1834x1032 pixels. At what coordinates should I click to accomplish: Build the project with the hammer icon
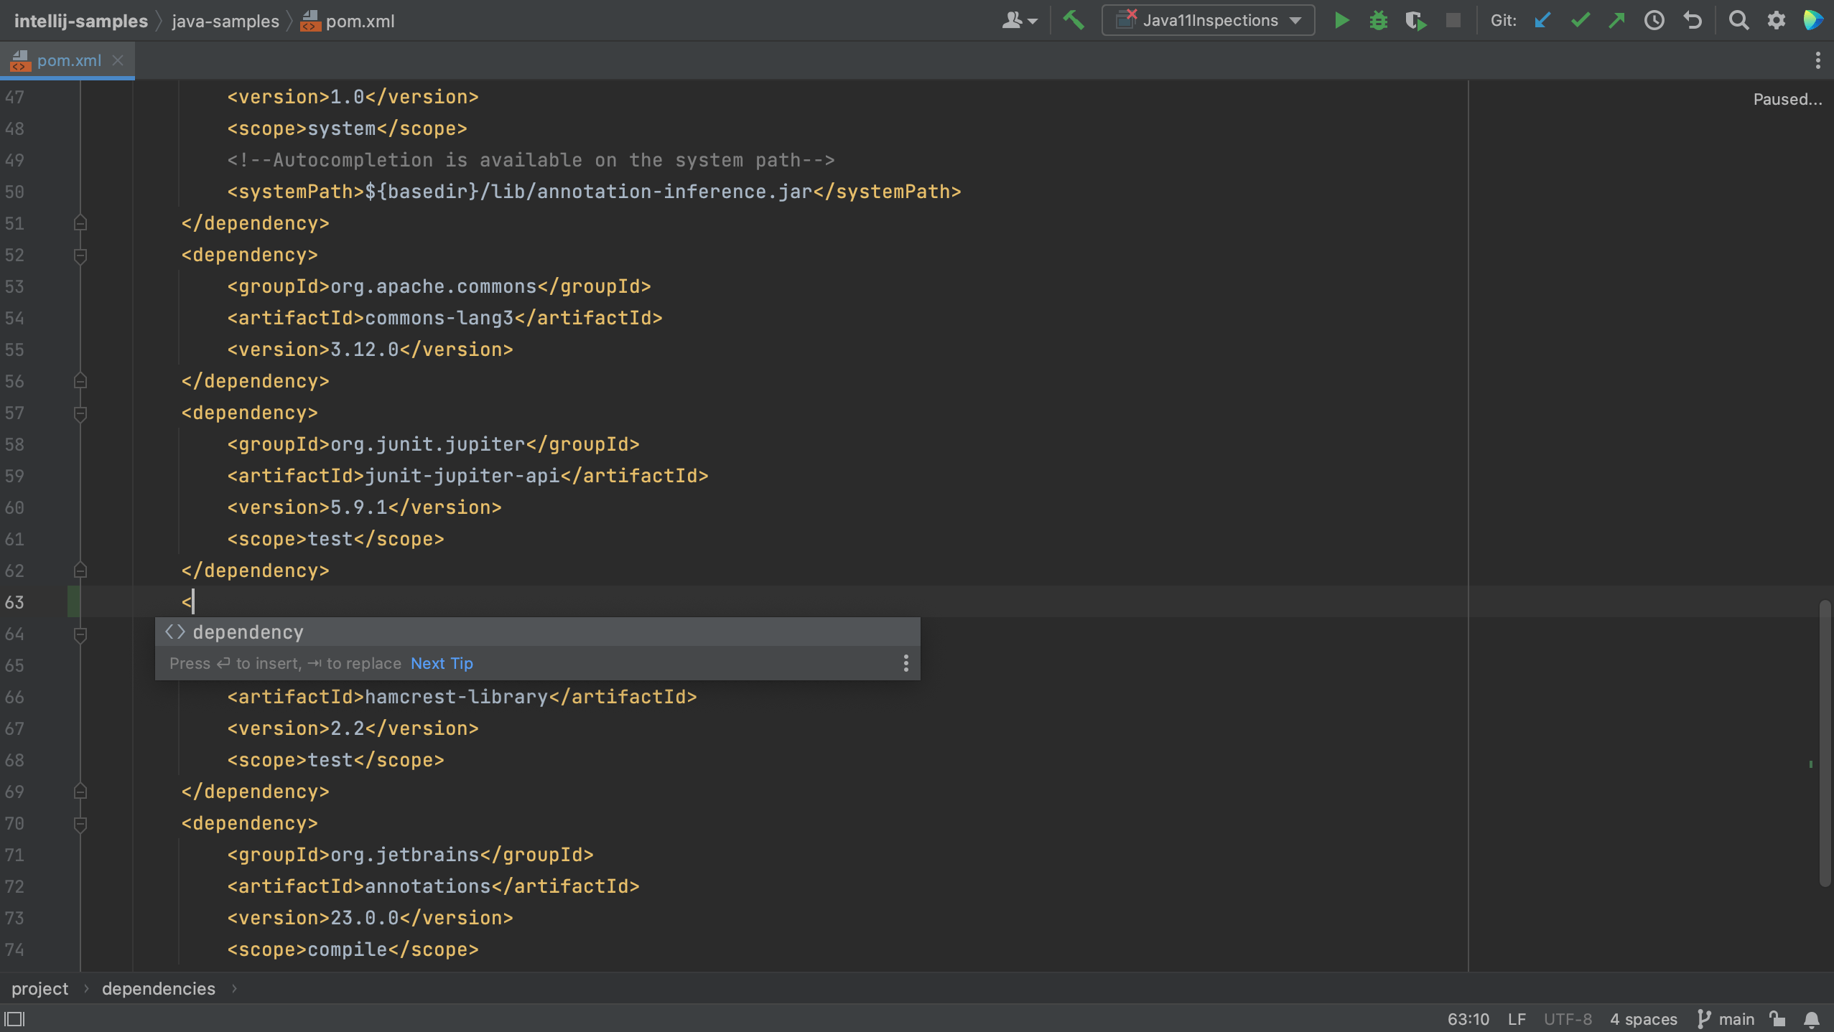1075,20
